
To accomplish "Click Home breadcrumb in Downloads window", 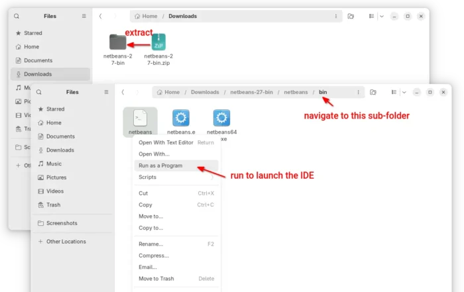I will point(146,17).
